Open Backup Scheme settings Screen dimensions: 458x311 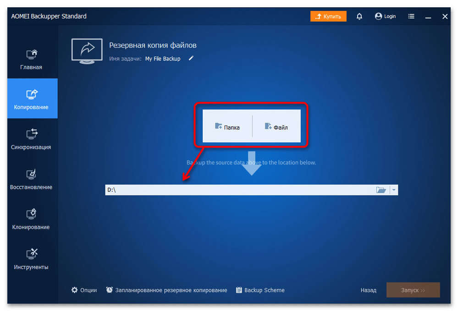[260, 290]
